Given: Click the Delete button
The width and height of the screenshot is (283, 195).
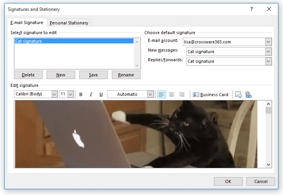Looking at the screenshot, I should coord(28,75).
